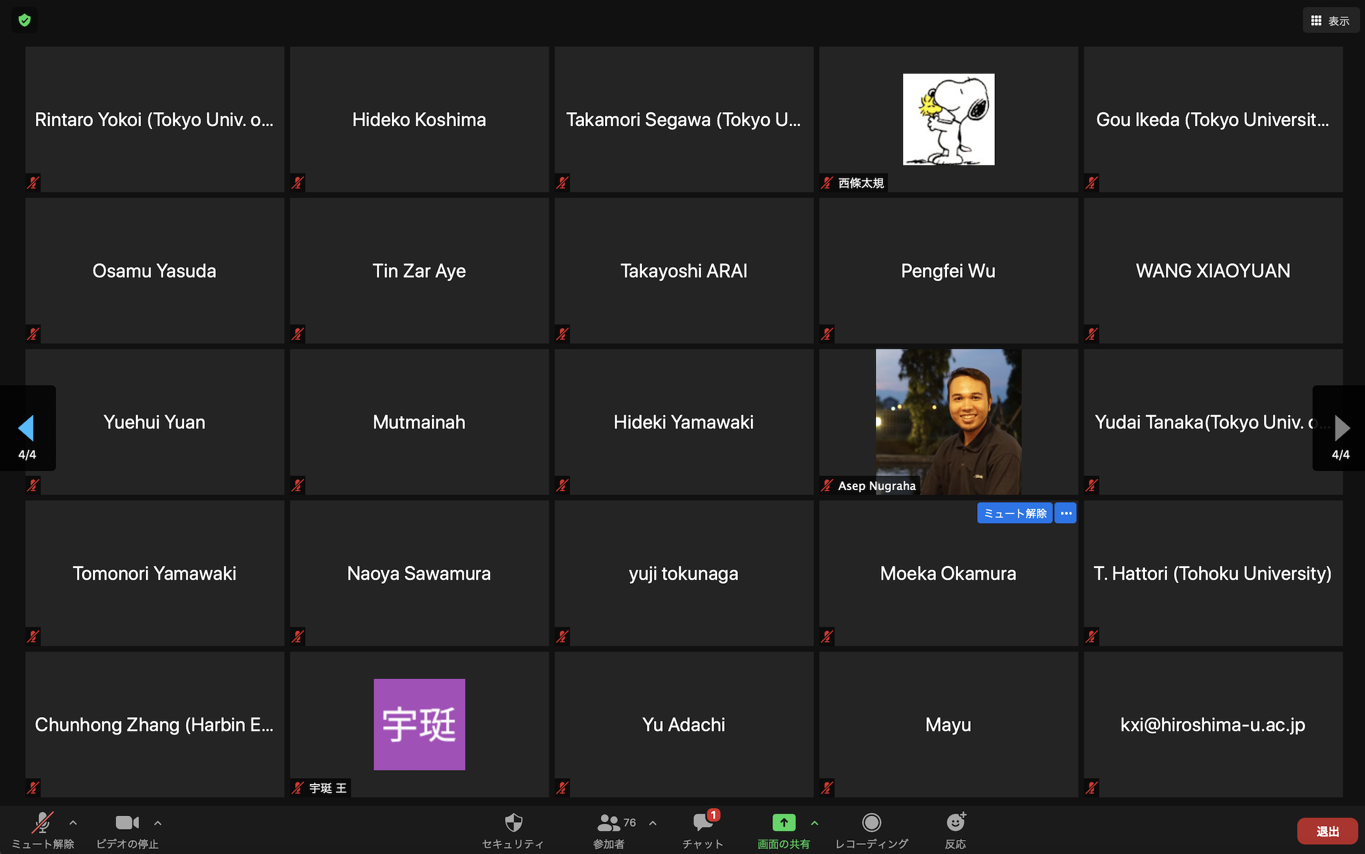
Task: Select the Hideki Yamawaki participant name
Action: pyautogui.click(x=684, y=422)
